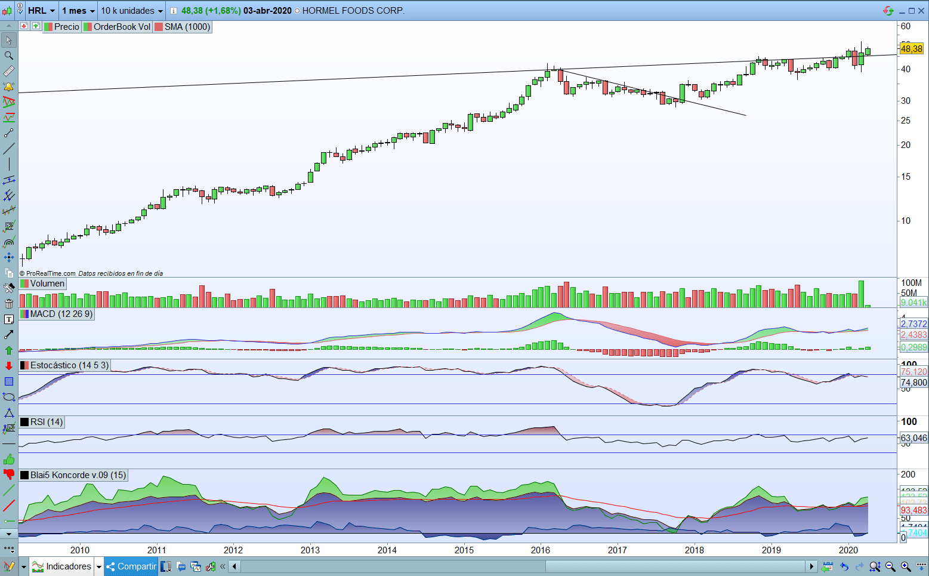Select the text annotation tool

(9, 319)
